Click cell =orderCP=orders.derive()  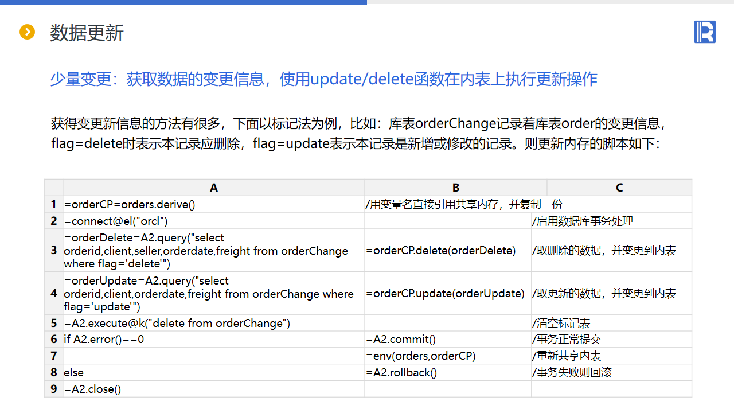click(x=214, y=204)
